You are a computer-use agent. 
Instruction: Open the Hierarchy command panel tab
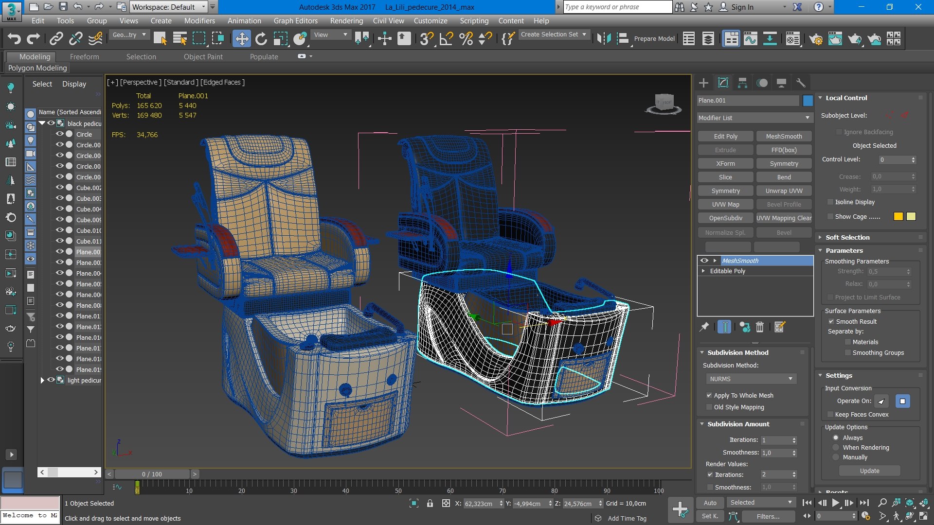pos(742,83)
